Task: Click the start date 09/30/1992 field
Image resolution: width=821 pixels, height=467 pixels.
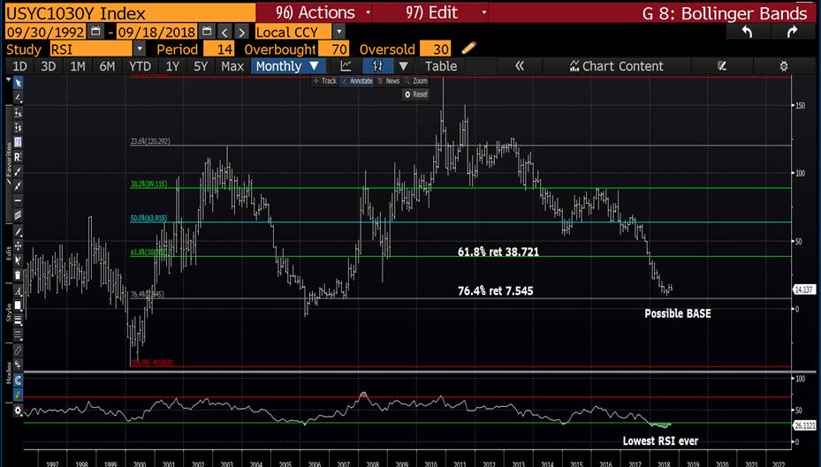Action: [x=46, y=32]
